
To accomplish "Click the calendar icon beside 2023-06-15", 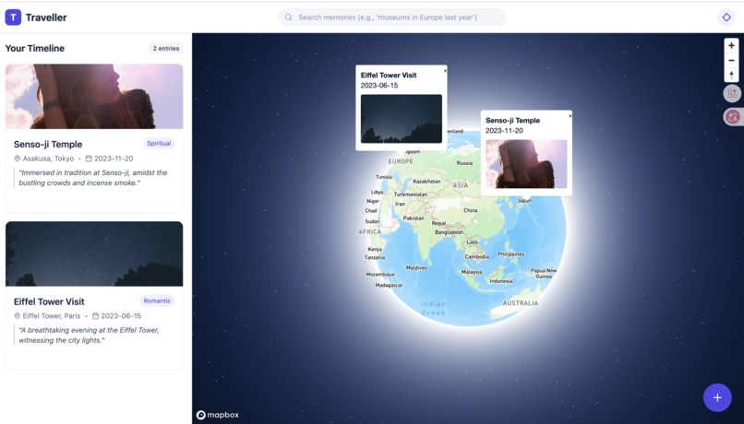I will (95, 315).
